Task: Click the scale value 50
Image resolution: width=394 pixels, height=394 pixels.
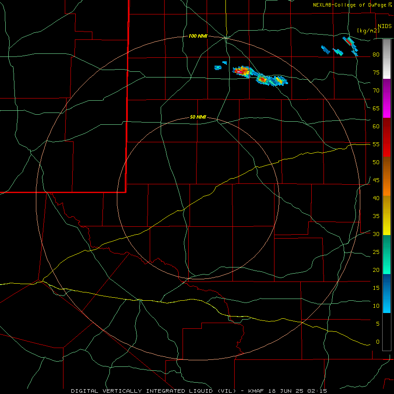Action: coord(376,162)
